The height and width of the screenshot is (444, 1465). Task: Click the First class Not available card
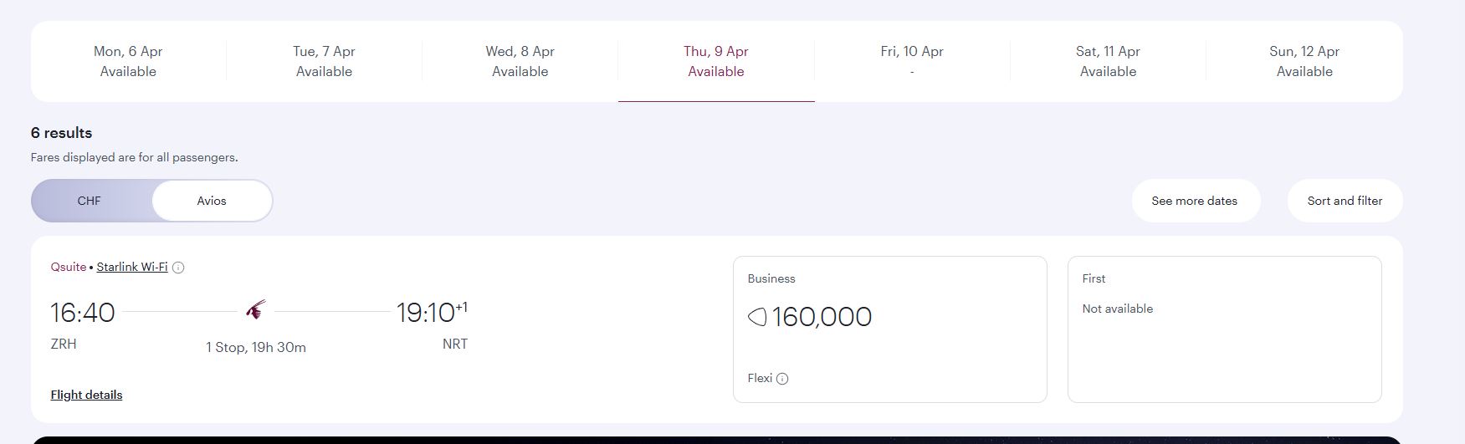coord(1224,329)
